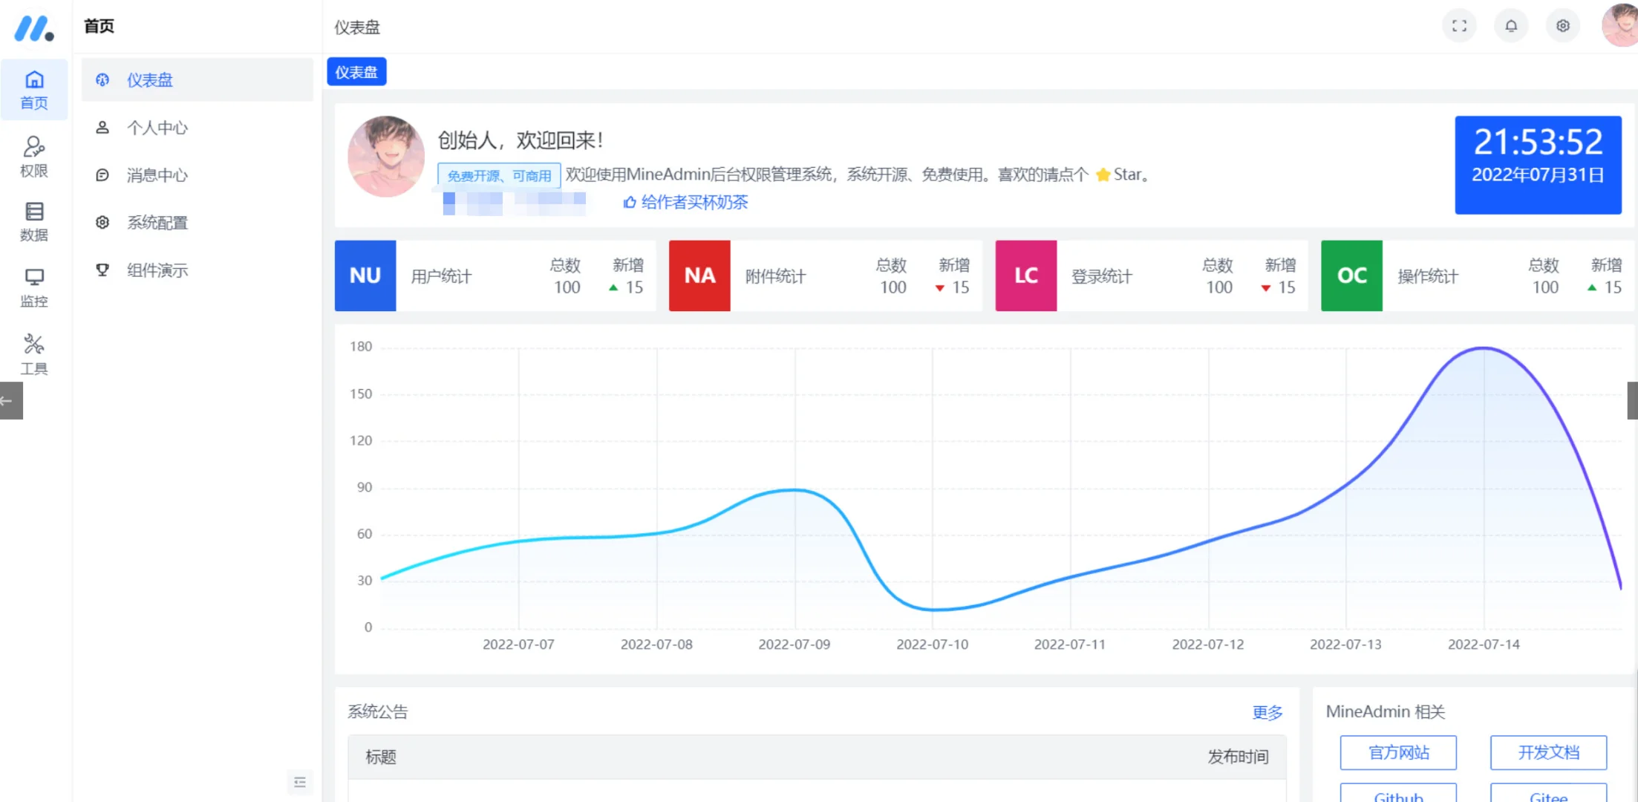1638x802 pixels.
Task: Open the 首页 home icon in sidebar
Action: click(34, 88)
